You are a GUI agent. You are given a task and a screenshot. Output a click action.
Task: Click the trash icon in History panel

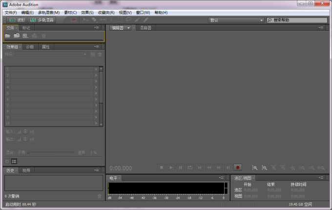point(100,196)
